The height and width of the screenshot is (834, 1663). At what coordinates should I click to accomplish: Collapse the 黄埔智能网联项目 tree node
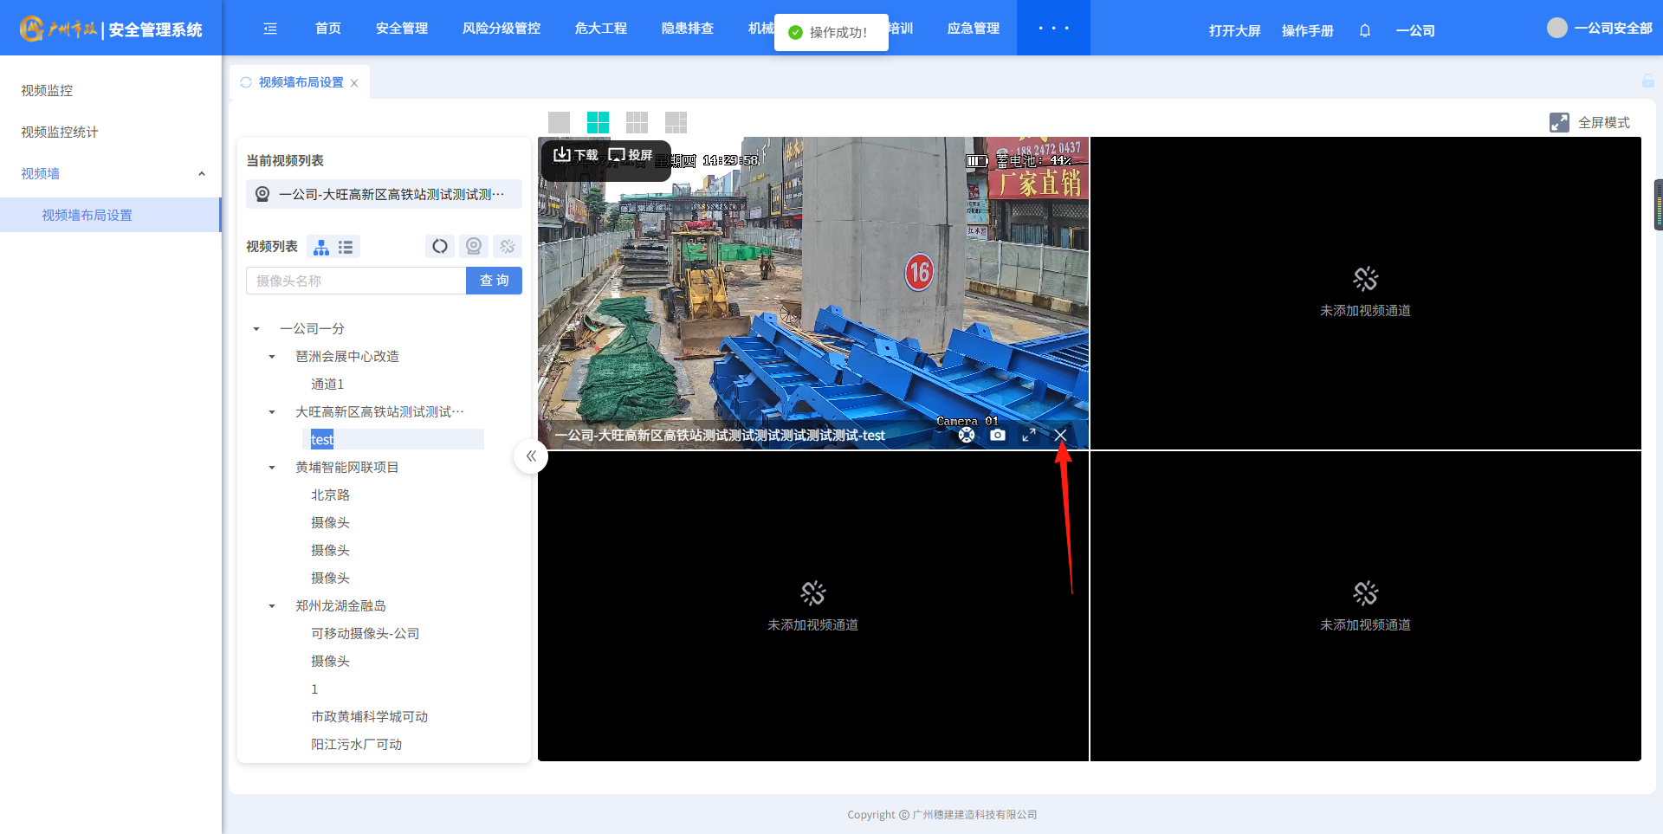(272, 468)
